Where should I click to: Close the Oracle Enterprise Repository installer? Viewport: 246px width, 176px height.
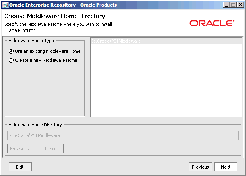tap(240, 5)
